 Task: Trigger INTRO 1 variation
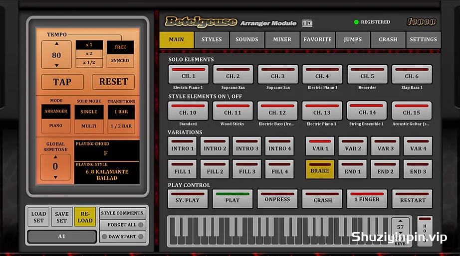click(182, 146)
